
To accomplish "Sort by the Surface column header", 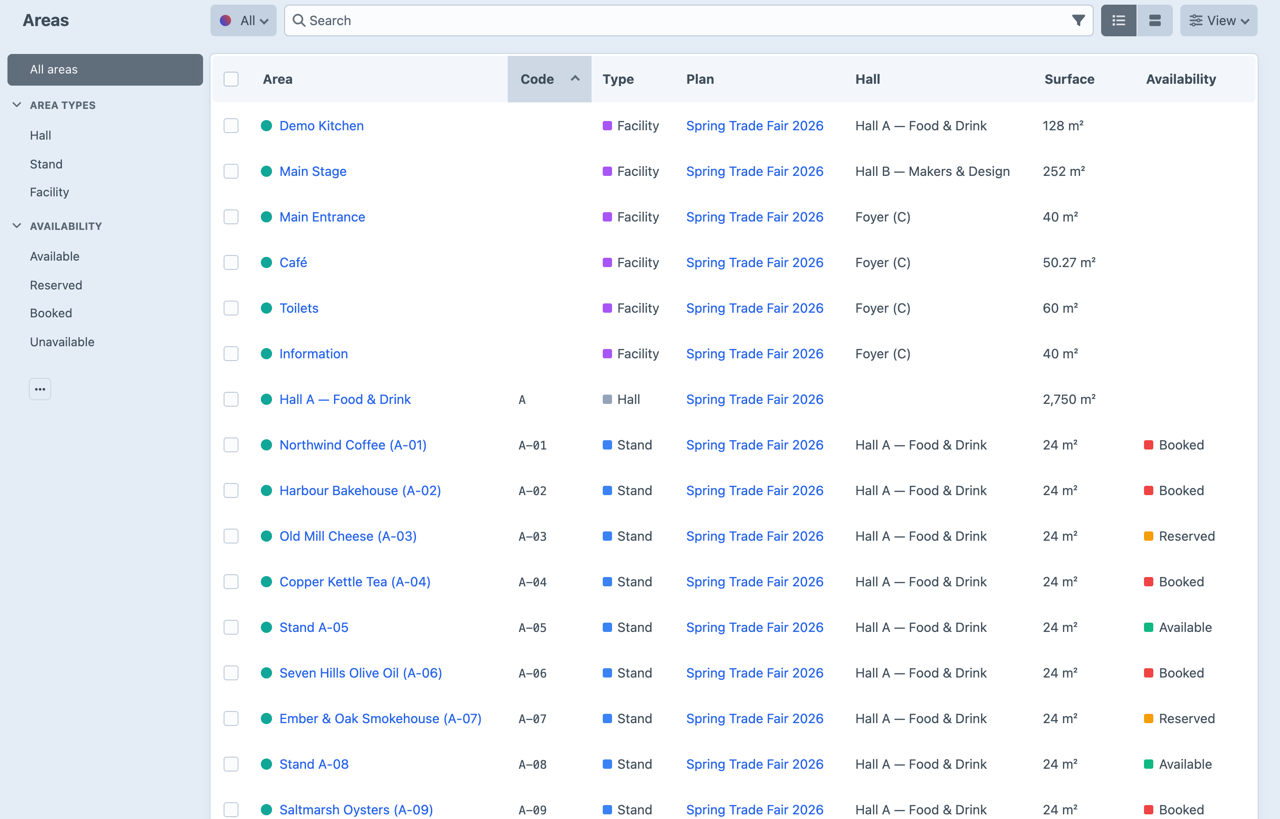I will coord(1069,79).
